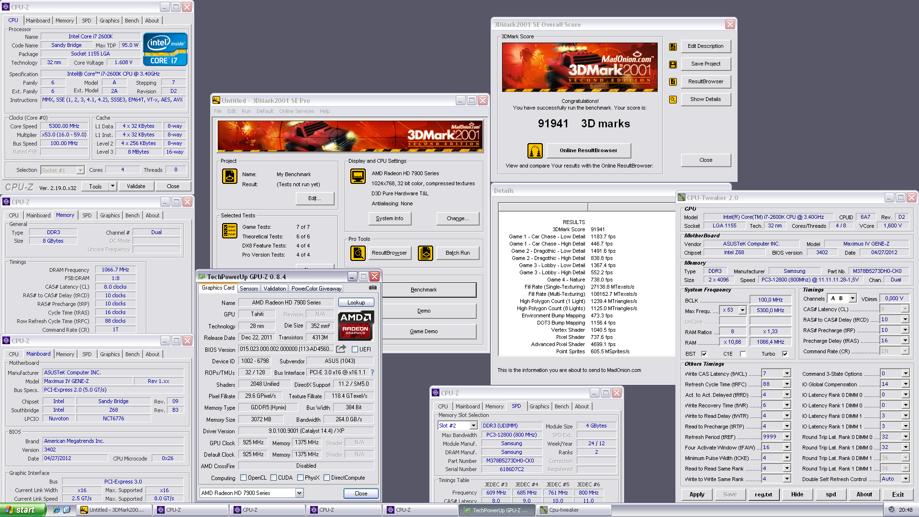Click the GPU-Z screenshot camera icon
919x517 pixels.
tap(373, 288)
